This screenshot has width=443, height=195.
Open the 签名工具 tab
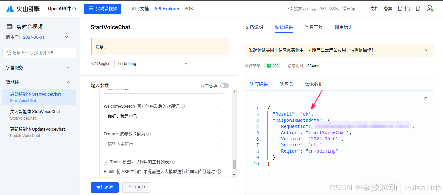314,27
